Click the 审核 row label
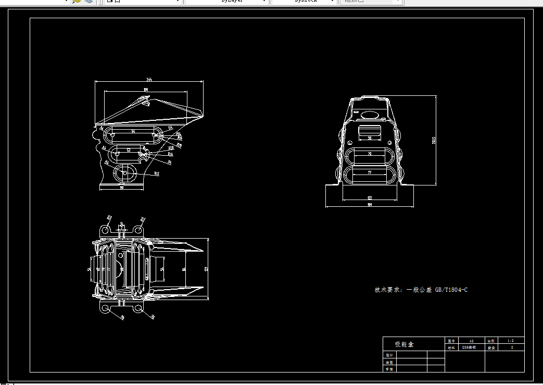Viewport: 543px width, 385px height. tap(389, 369)
